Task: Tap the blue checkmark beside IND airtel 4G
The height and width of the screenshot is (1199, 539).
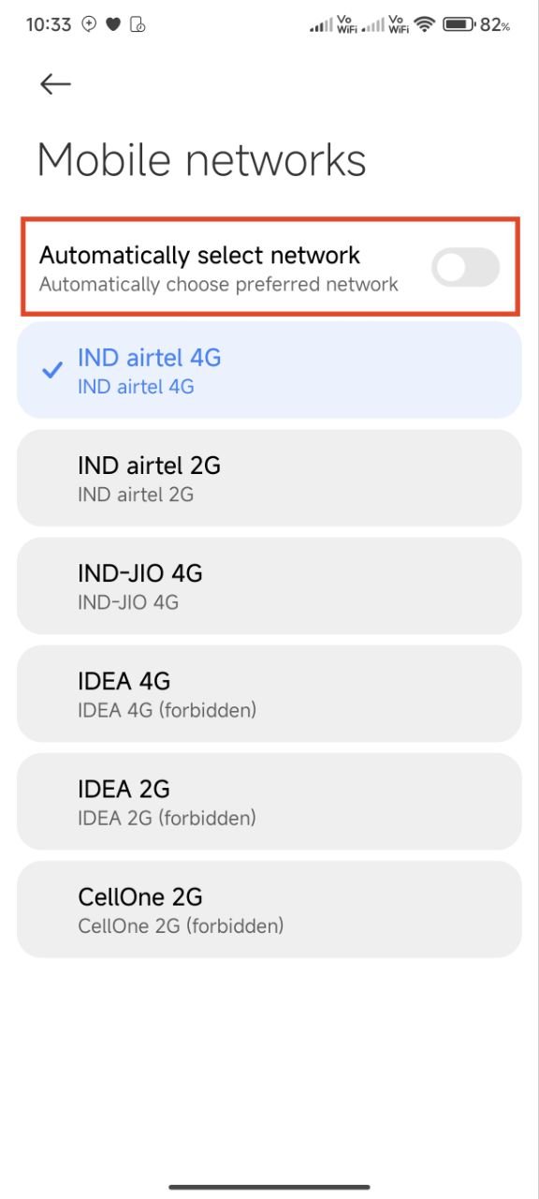Action: [x=51, y=371]
